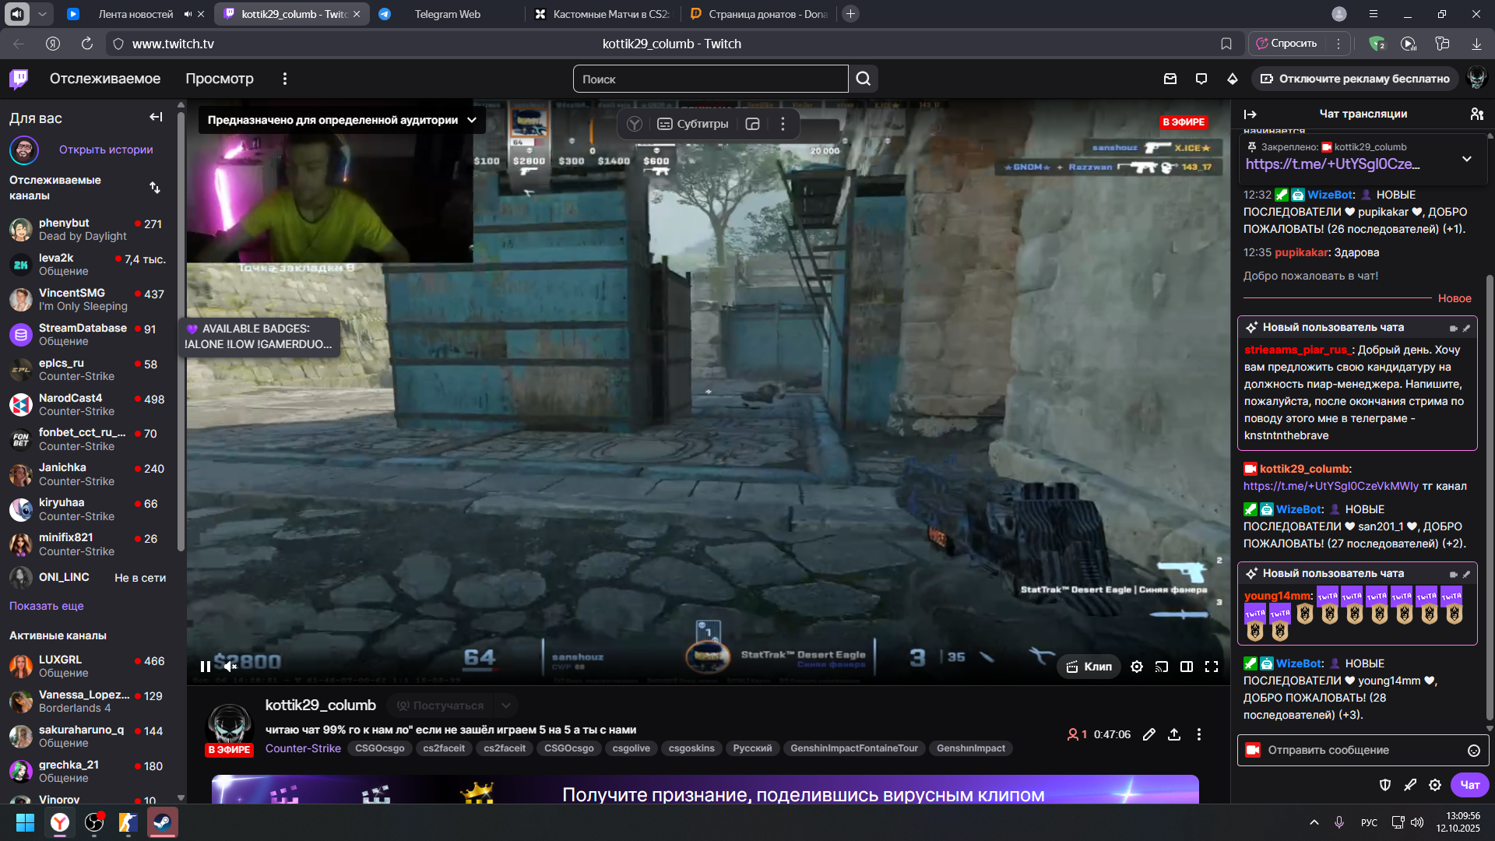
Task: Pause the live stream video
Action: click(206, 667)
